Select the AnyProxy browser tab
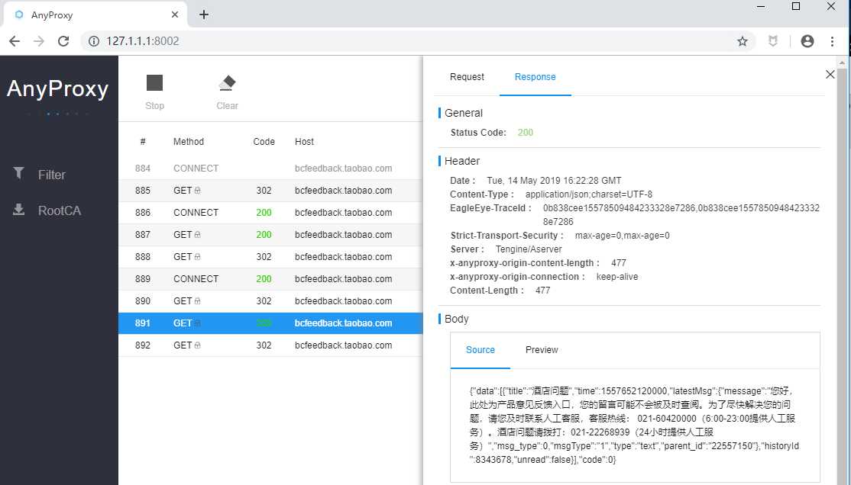851x485 pixels. point(95,14)
